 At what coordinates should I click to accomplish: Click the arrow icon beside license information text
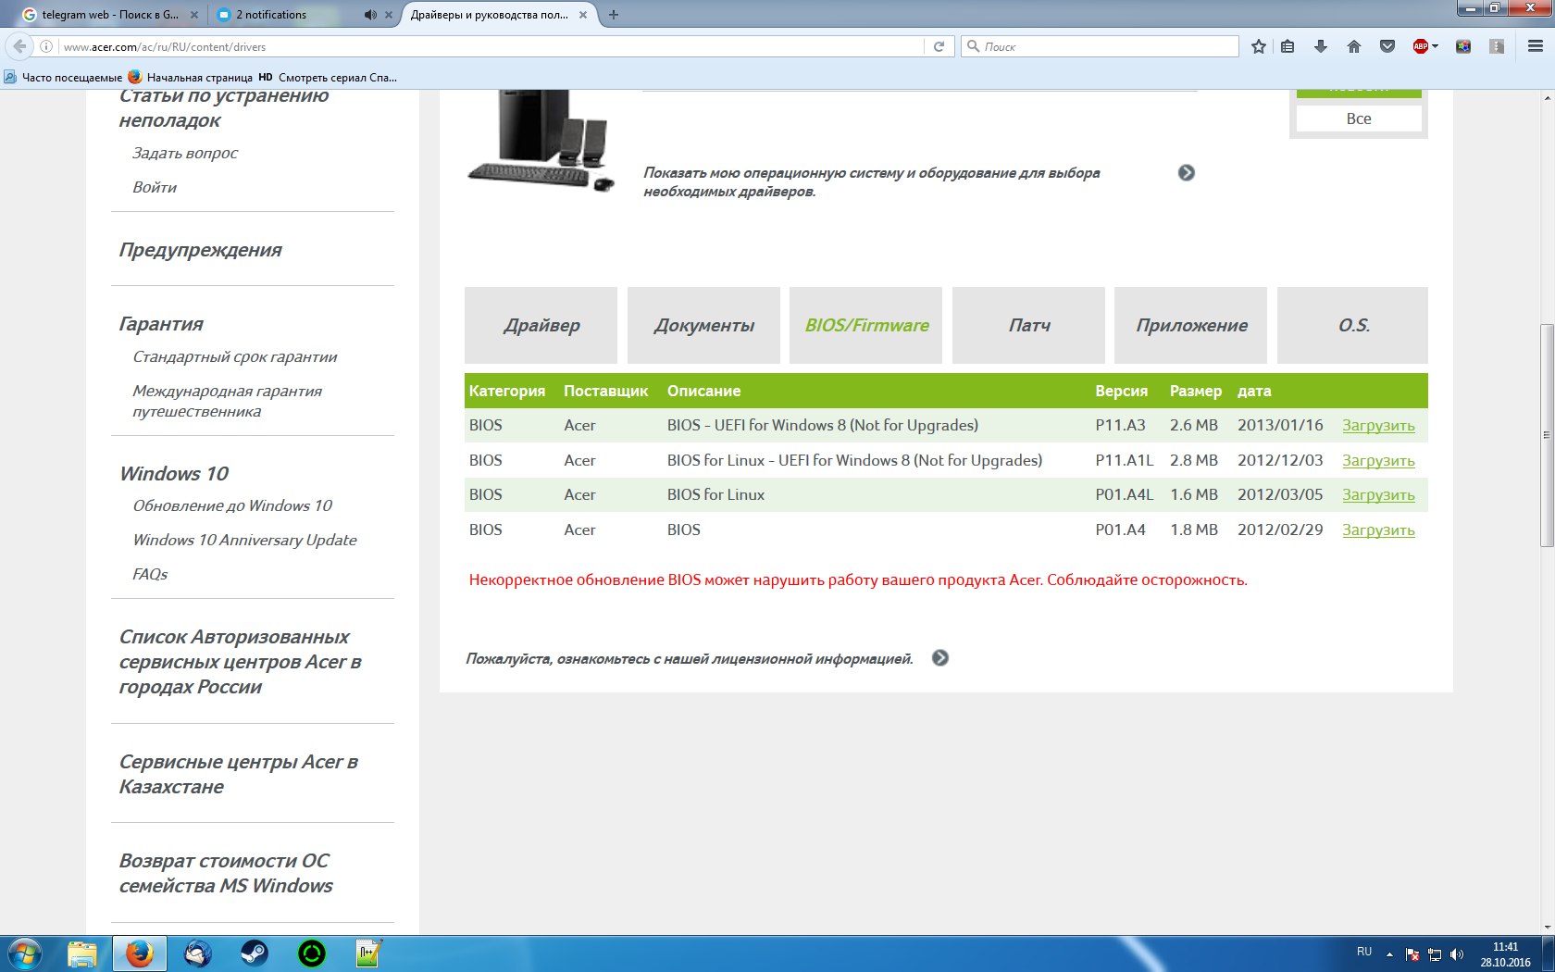940,658
